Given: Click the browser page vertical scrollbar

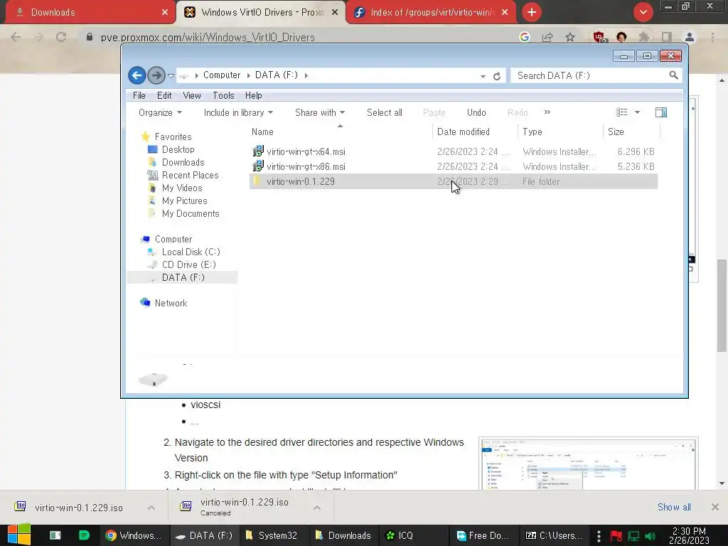Looking at the screenshot, I should 722,305.
